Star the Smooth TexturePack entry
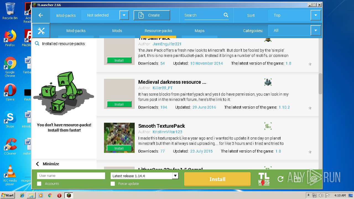This screenshot has width=354, height=199. [310, 152]
